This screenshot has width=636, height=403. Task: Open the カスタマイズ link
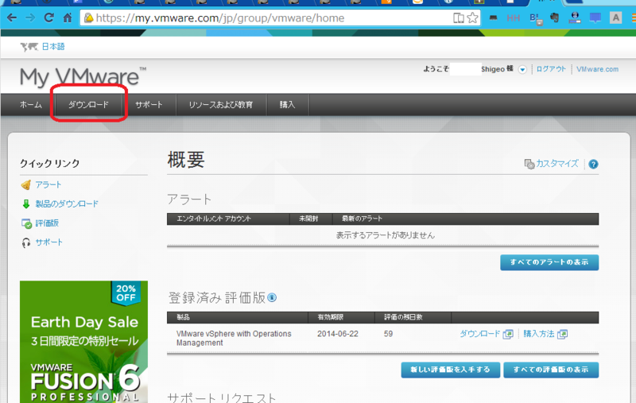[557, 164]
